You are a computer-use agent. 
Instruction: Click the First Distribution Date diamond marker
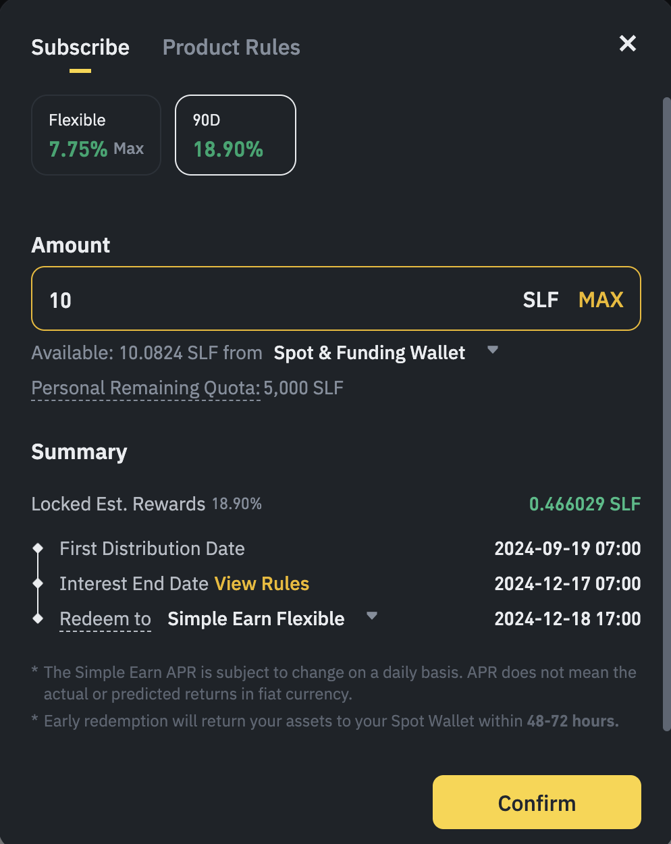pyautogui.click(x=38, y=548)
